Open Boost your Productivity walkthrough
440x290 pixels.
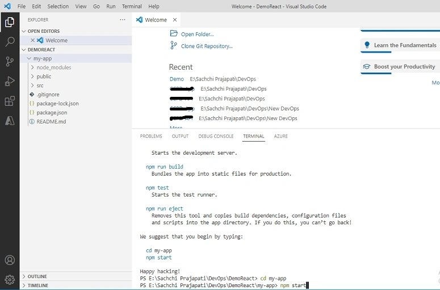click(x=400, y=67)
